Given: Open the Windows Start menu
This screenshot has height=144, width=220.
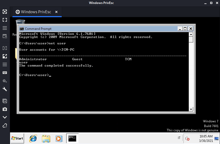Looking at the screenshot, I should tap(17, 138).
